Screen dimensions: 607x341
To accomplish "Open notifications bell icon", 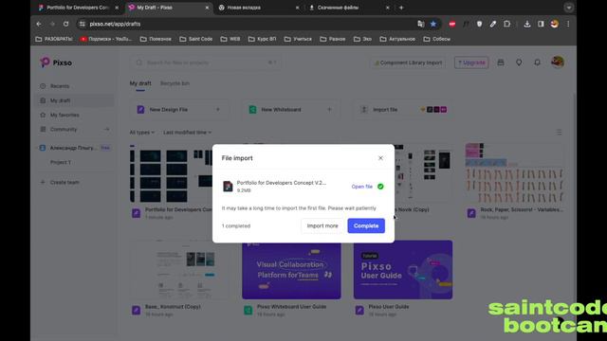I will pyautogui.click(x=538, y=63).
